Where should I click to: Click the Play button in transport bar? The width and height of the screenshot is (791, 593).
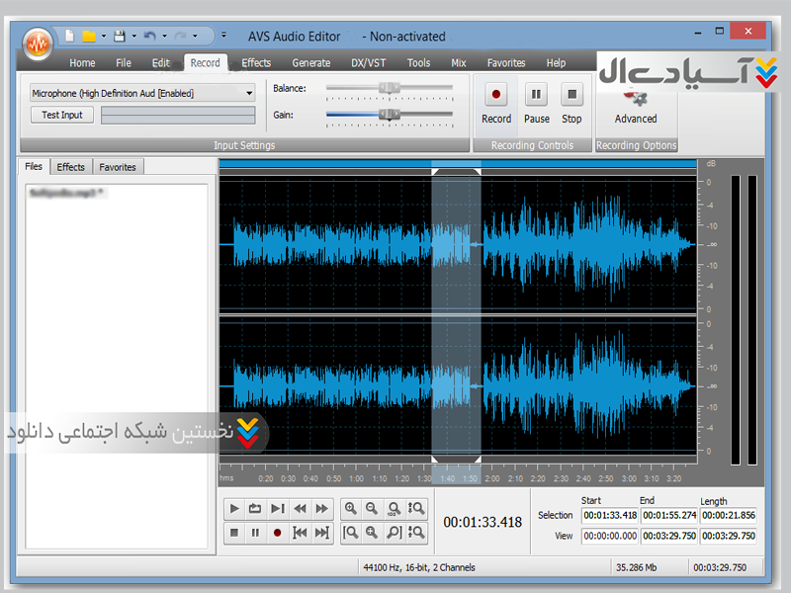point(234,509)
